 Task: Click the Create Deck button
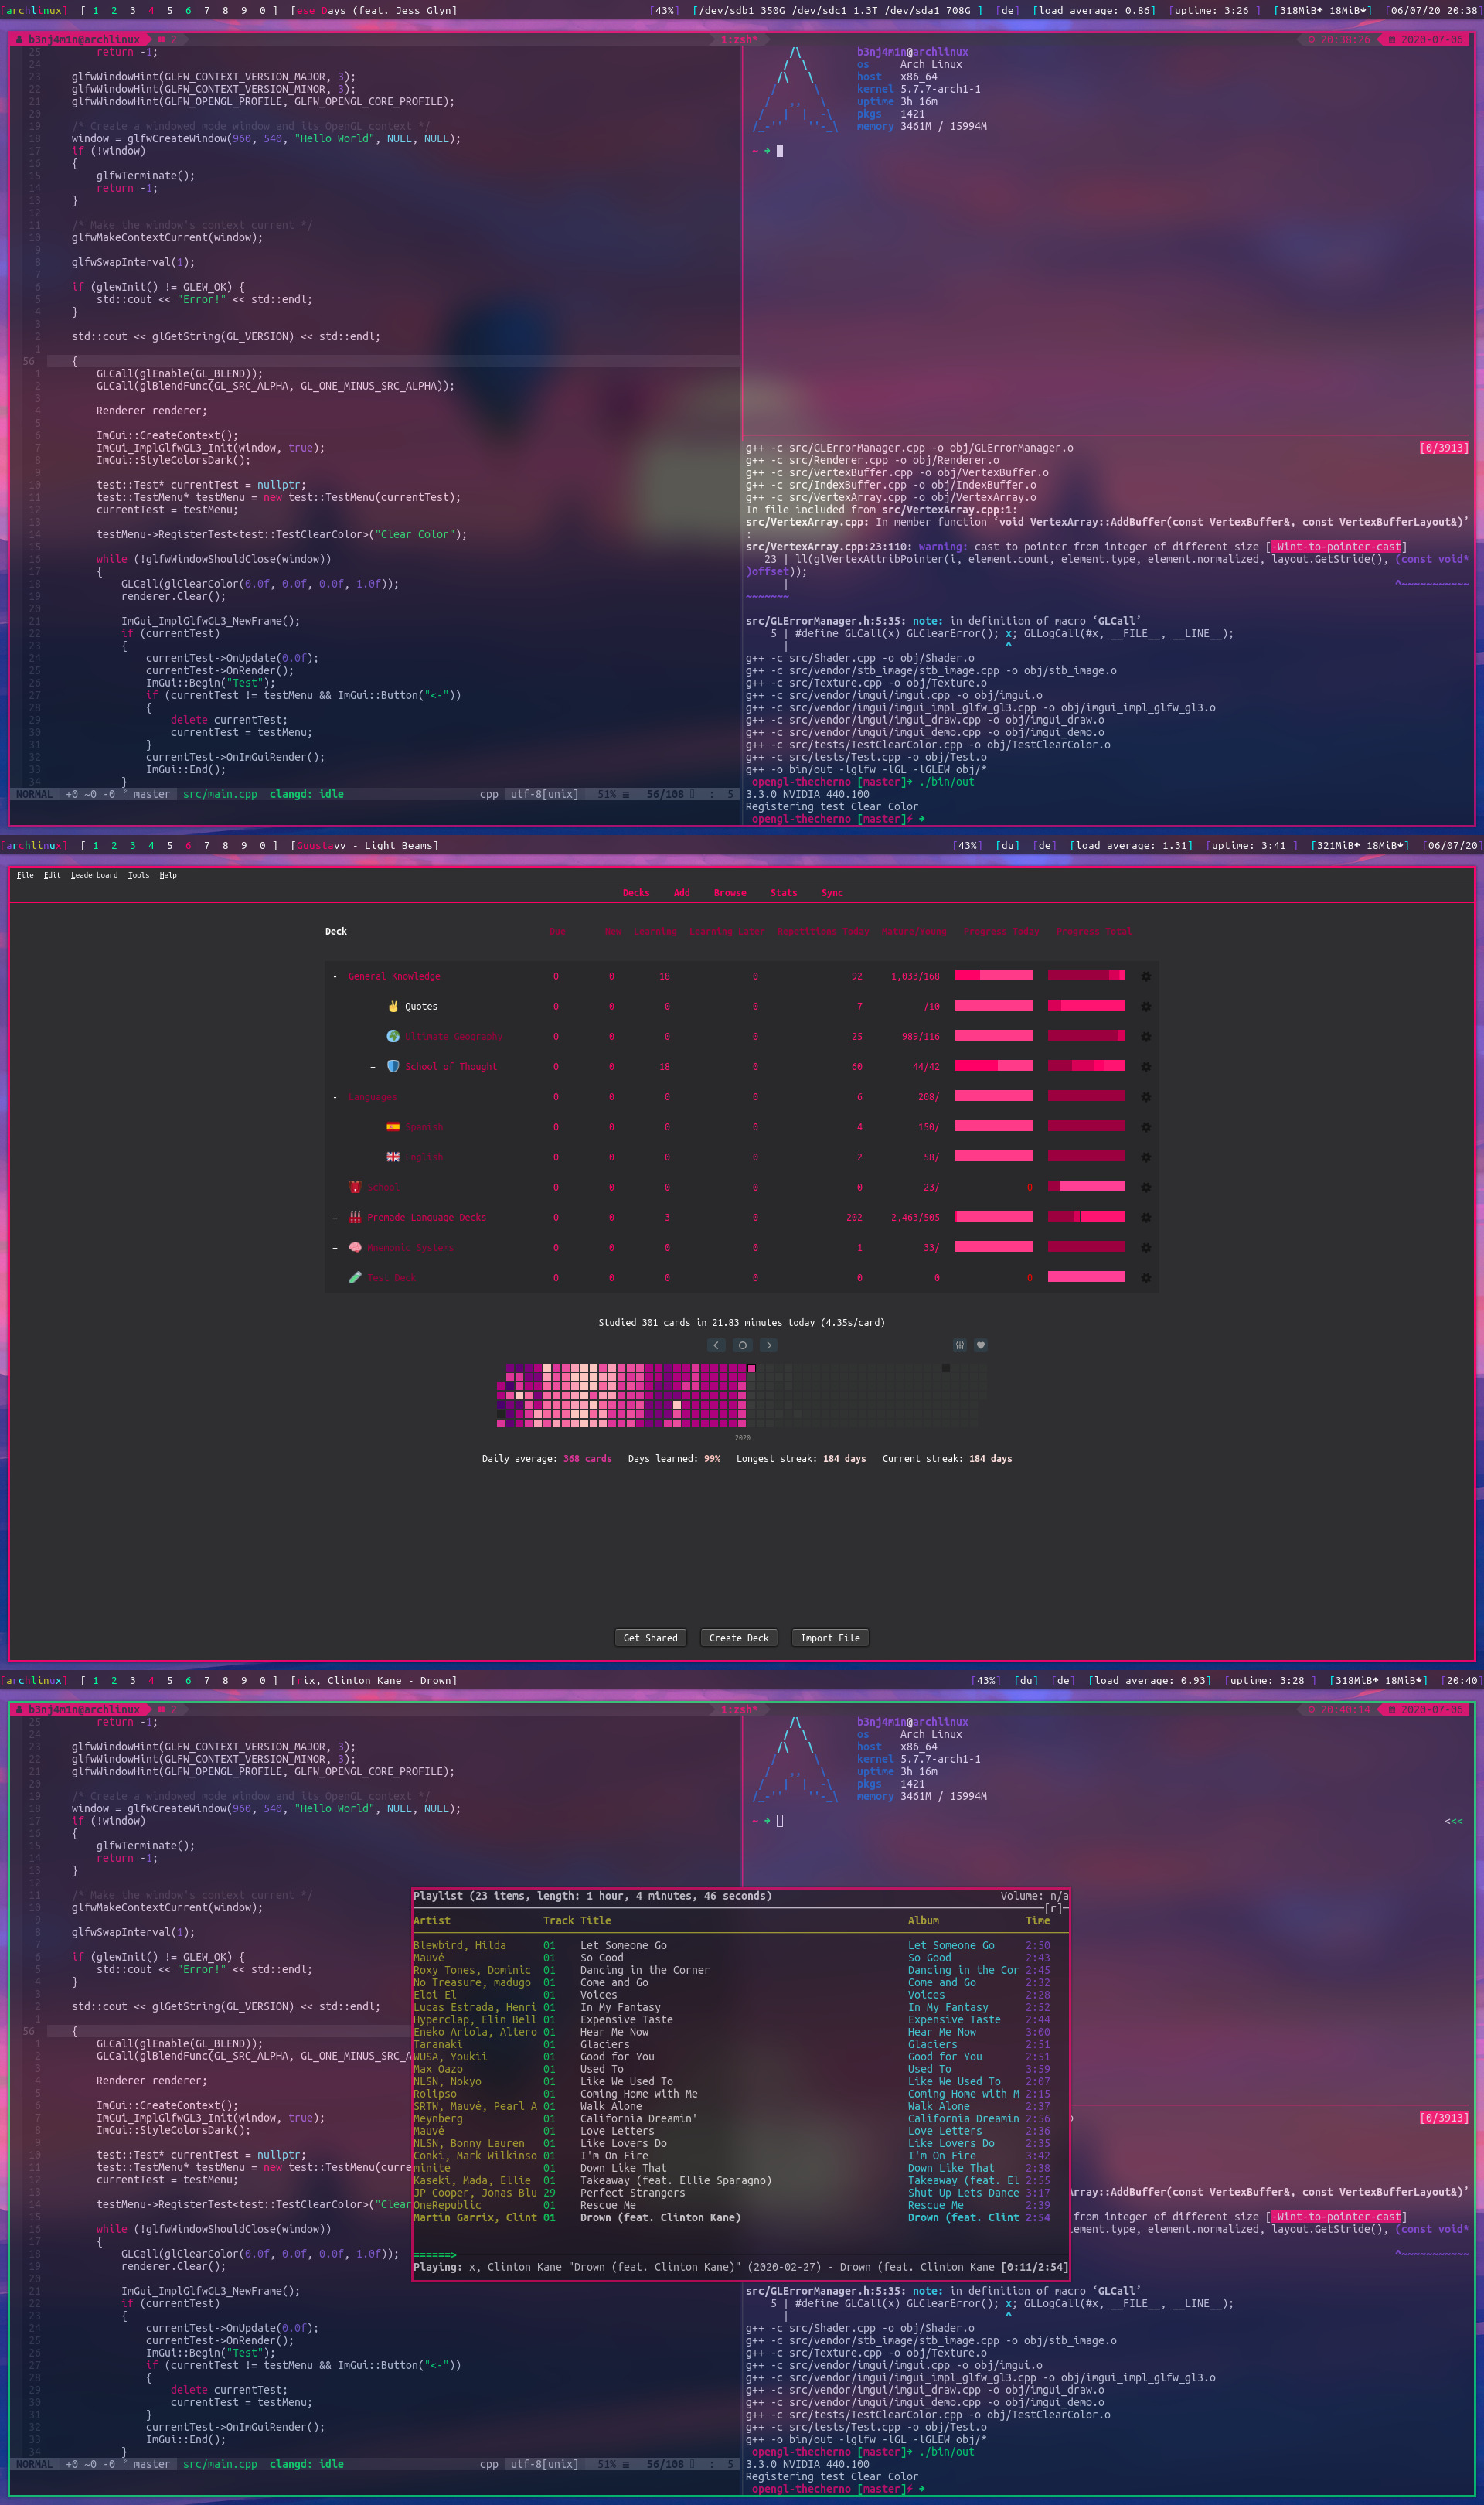(739, 1638)
